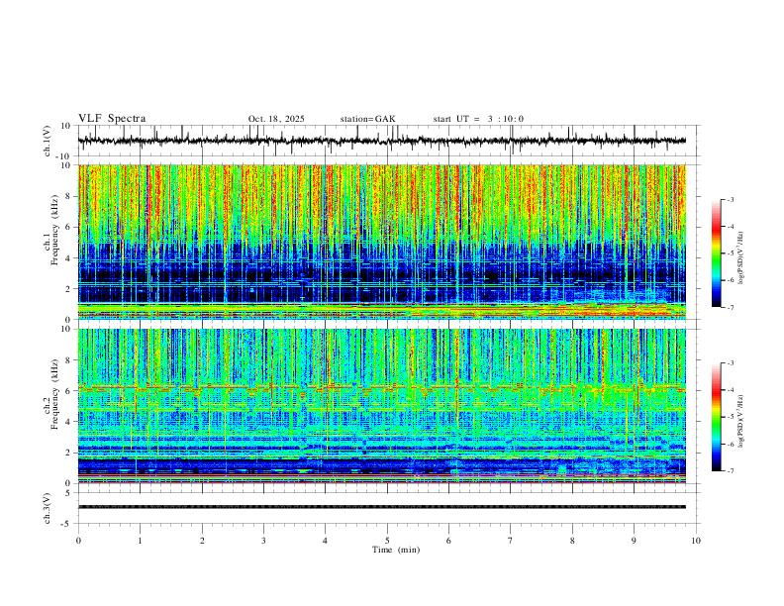The height and width of the screenshot is (606, 784).
Task: Click the ch.2 spectrogram color scale bar
Action: (716, 417)
